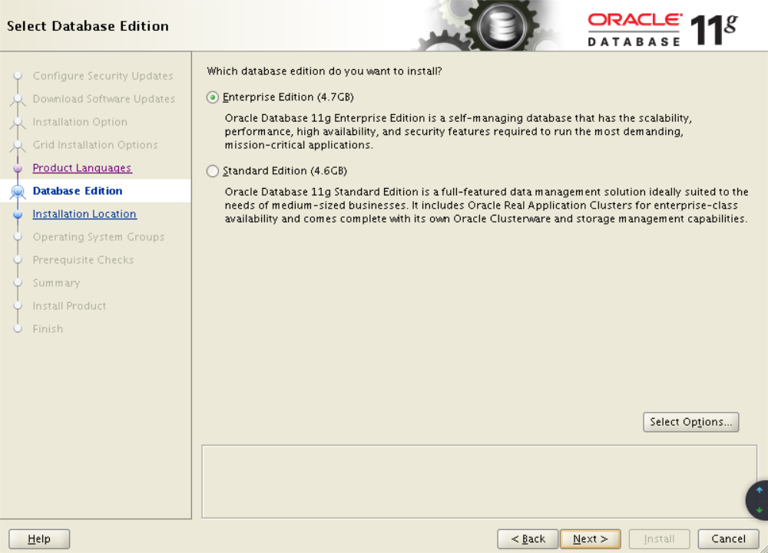Click Enterprise Edition description text
The height and width of the screenshot is (553, 768).
(458, 131)
